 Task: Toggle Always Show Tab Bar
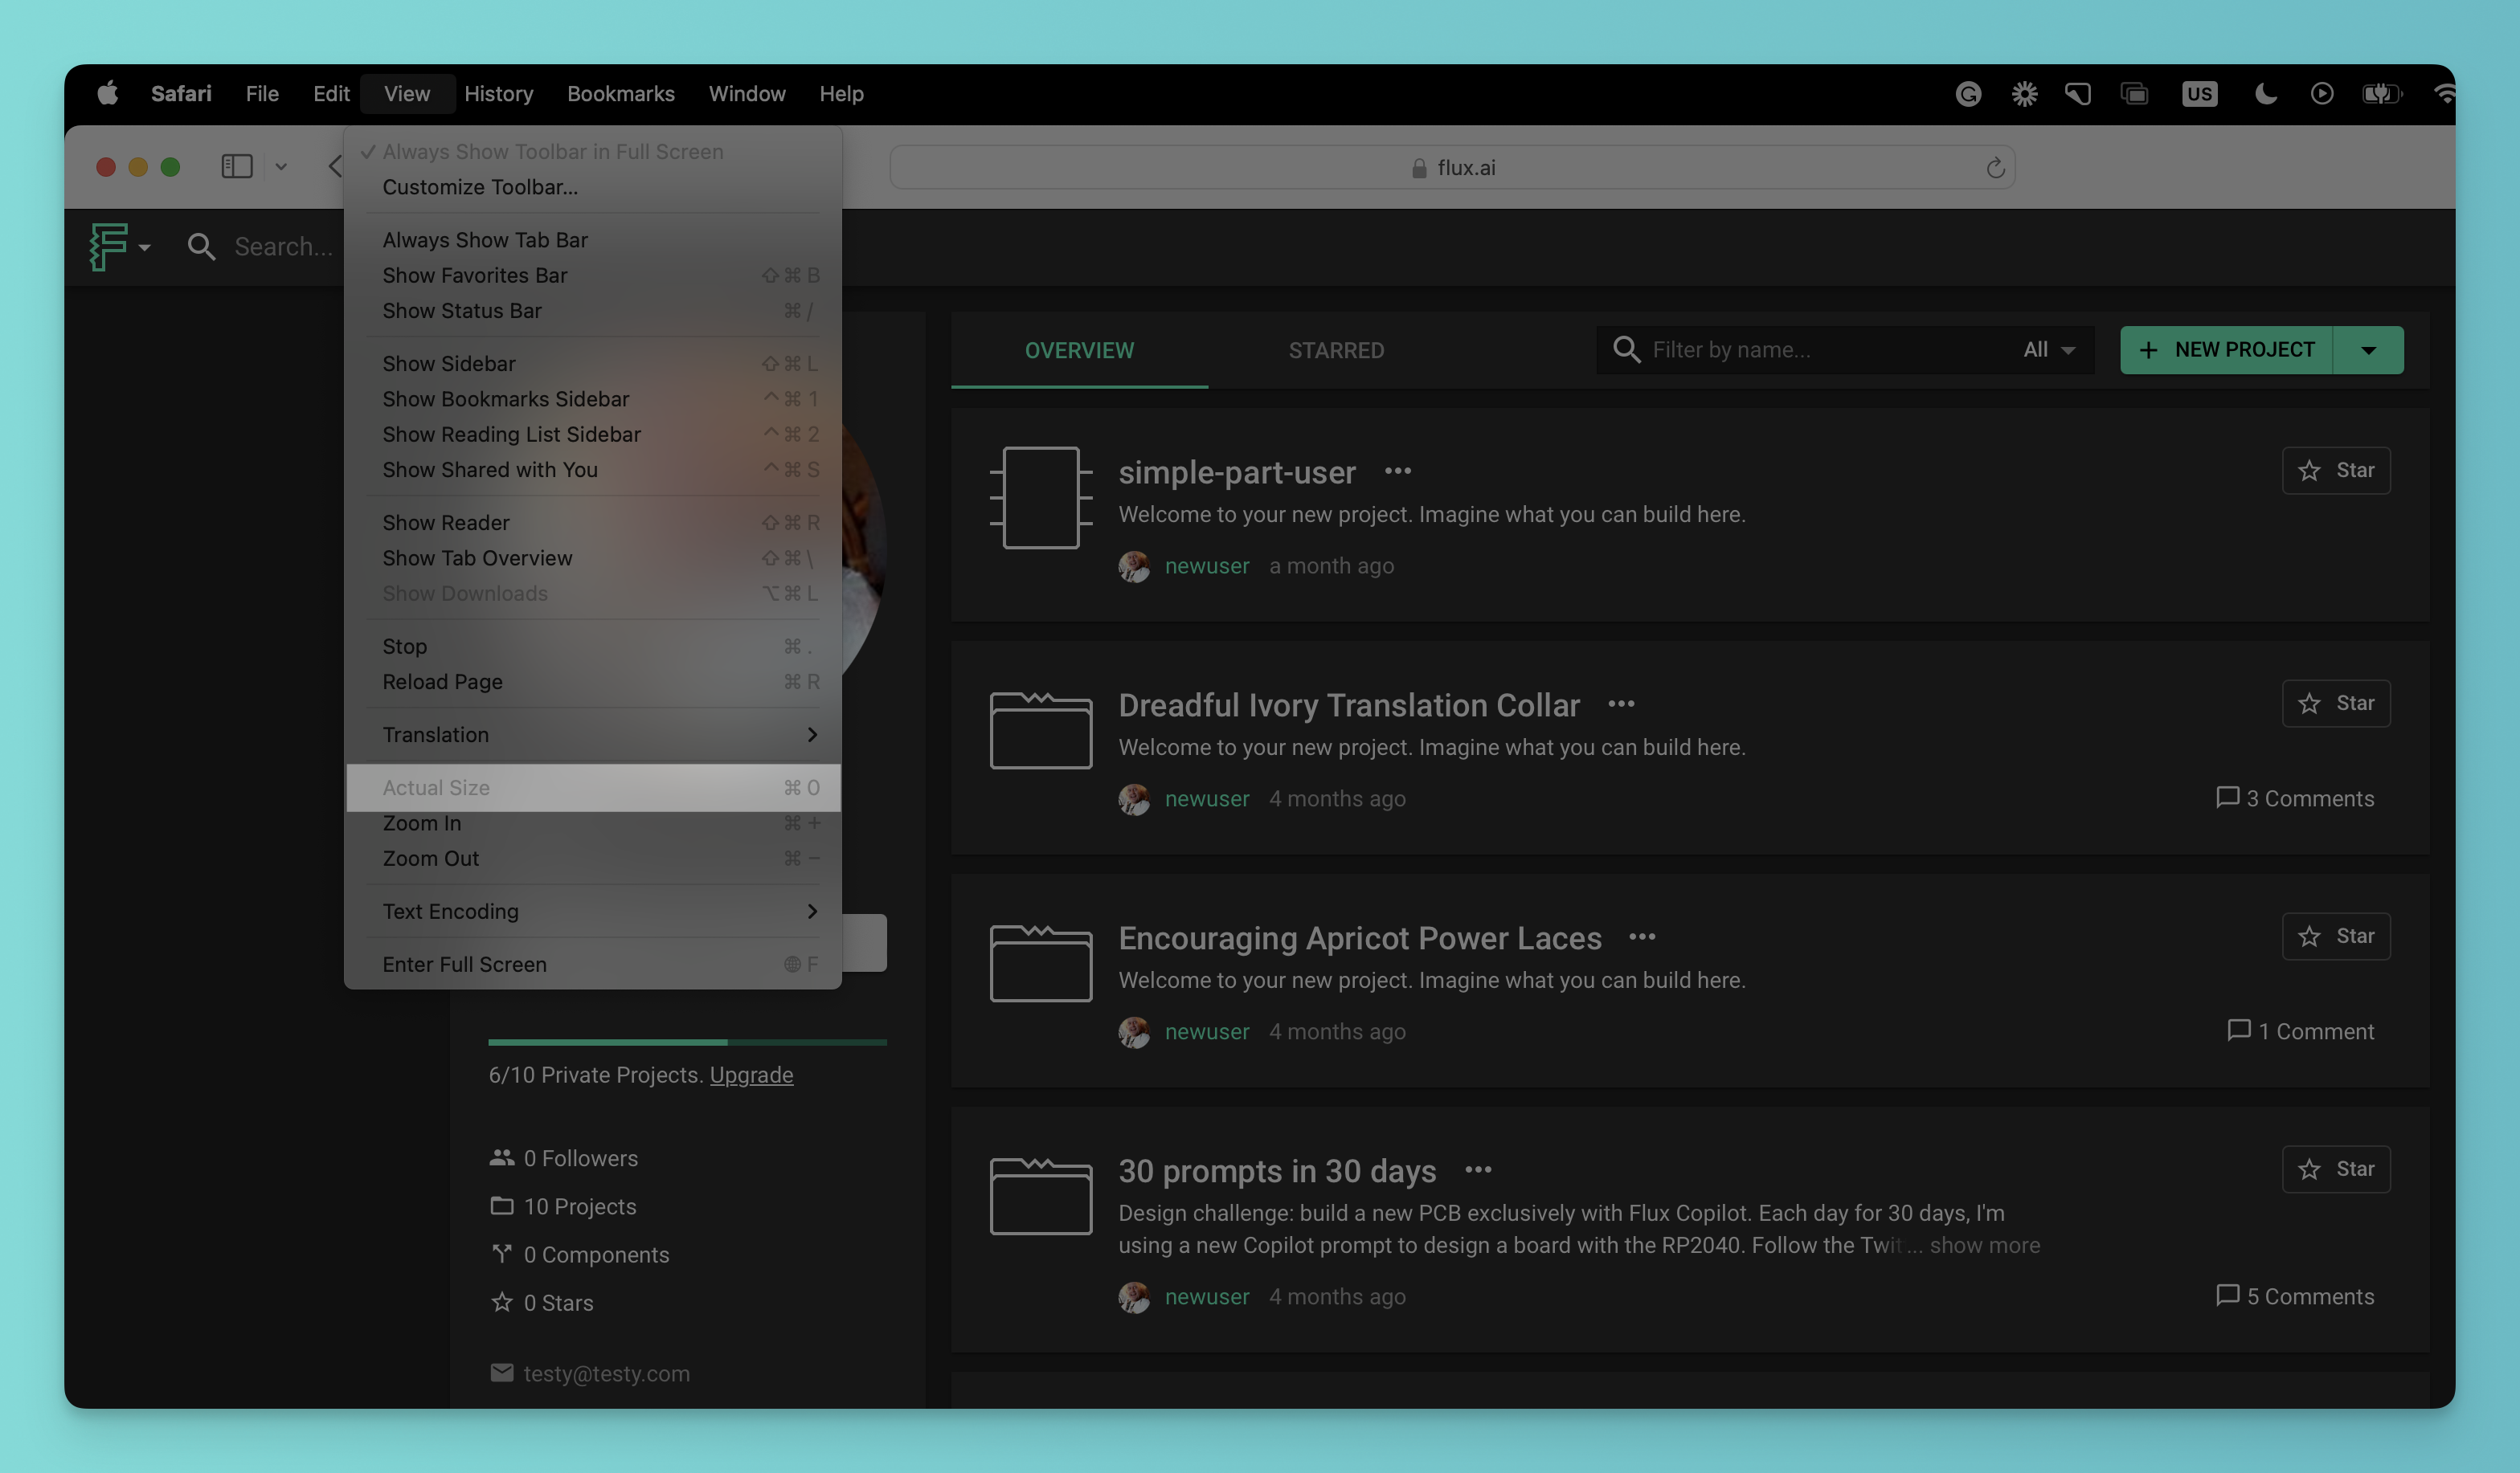[592, 240]
